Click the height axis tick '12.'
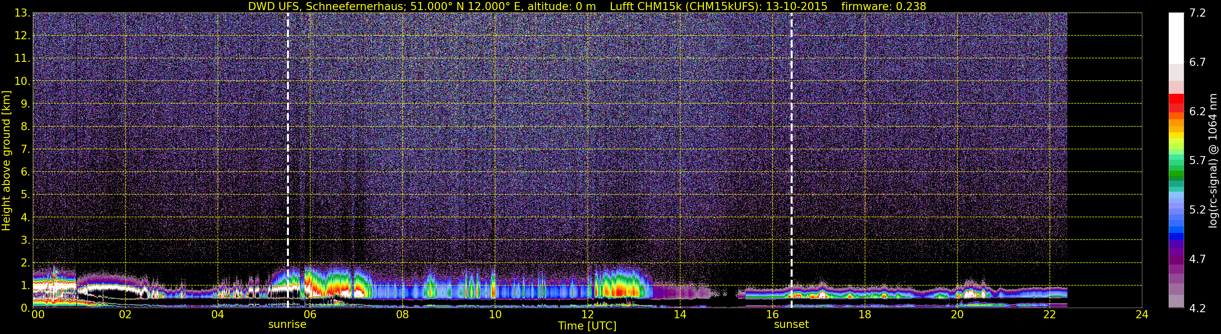This screenshot has width=1221, height=334. click(x=22, y=36)
